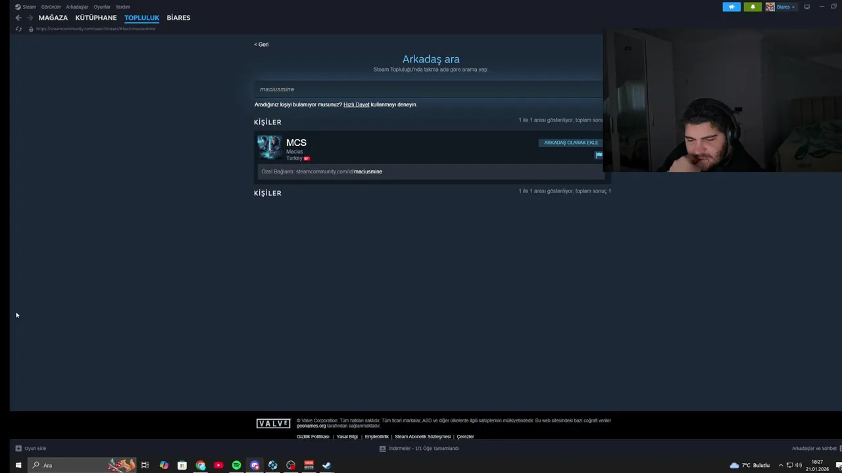Open Yasal Bilgi footer link

347,436
